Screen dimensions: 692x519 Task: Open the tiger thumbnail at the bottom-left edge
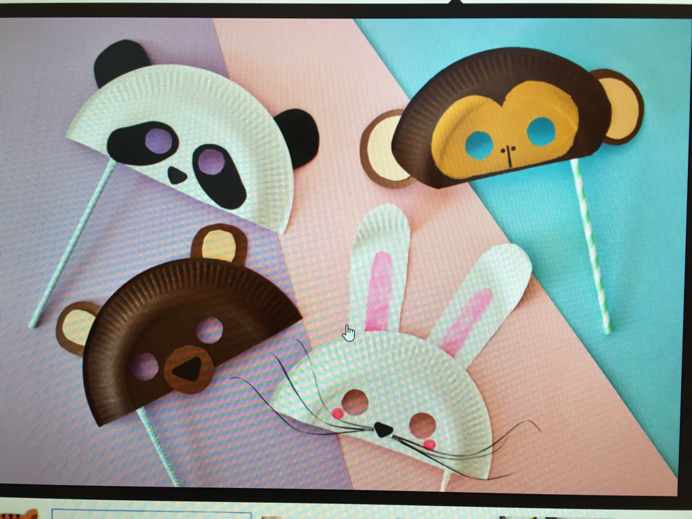[18, 514]
